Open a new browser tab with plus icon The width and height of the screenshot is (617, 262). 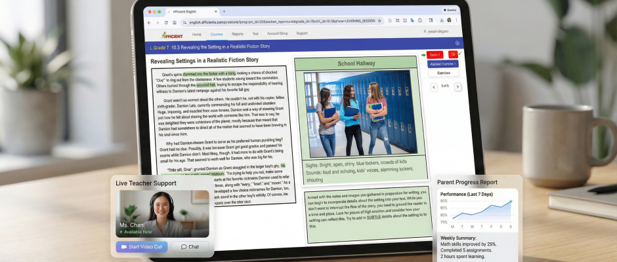pyautogui.click(x=224, y=11)
